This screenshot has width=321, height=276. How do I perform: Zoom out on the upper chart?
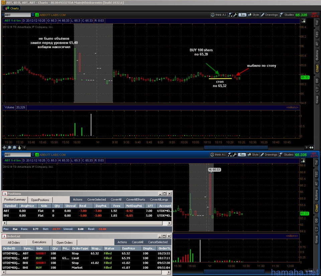tap(14, 147)
